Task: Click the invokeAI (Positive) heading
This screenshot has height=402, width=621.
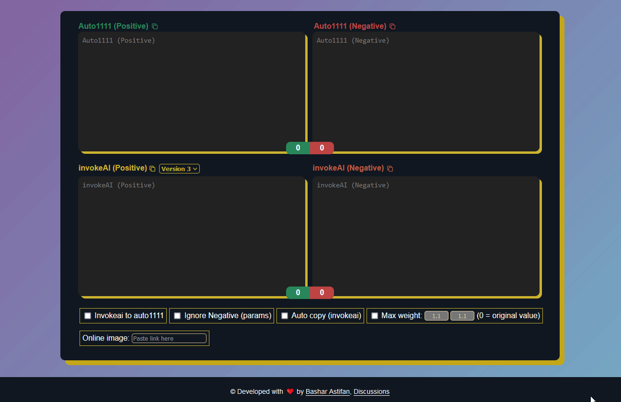Action: 113,168
